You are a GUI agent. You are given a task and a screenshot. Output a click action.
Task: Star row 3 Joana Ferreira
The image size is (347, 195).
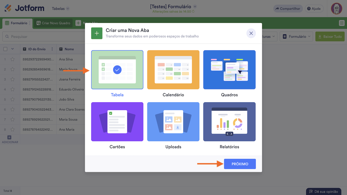(12, 79)
